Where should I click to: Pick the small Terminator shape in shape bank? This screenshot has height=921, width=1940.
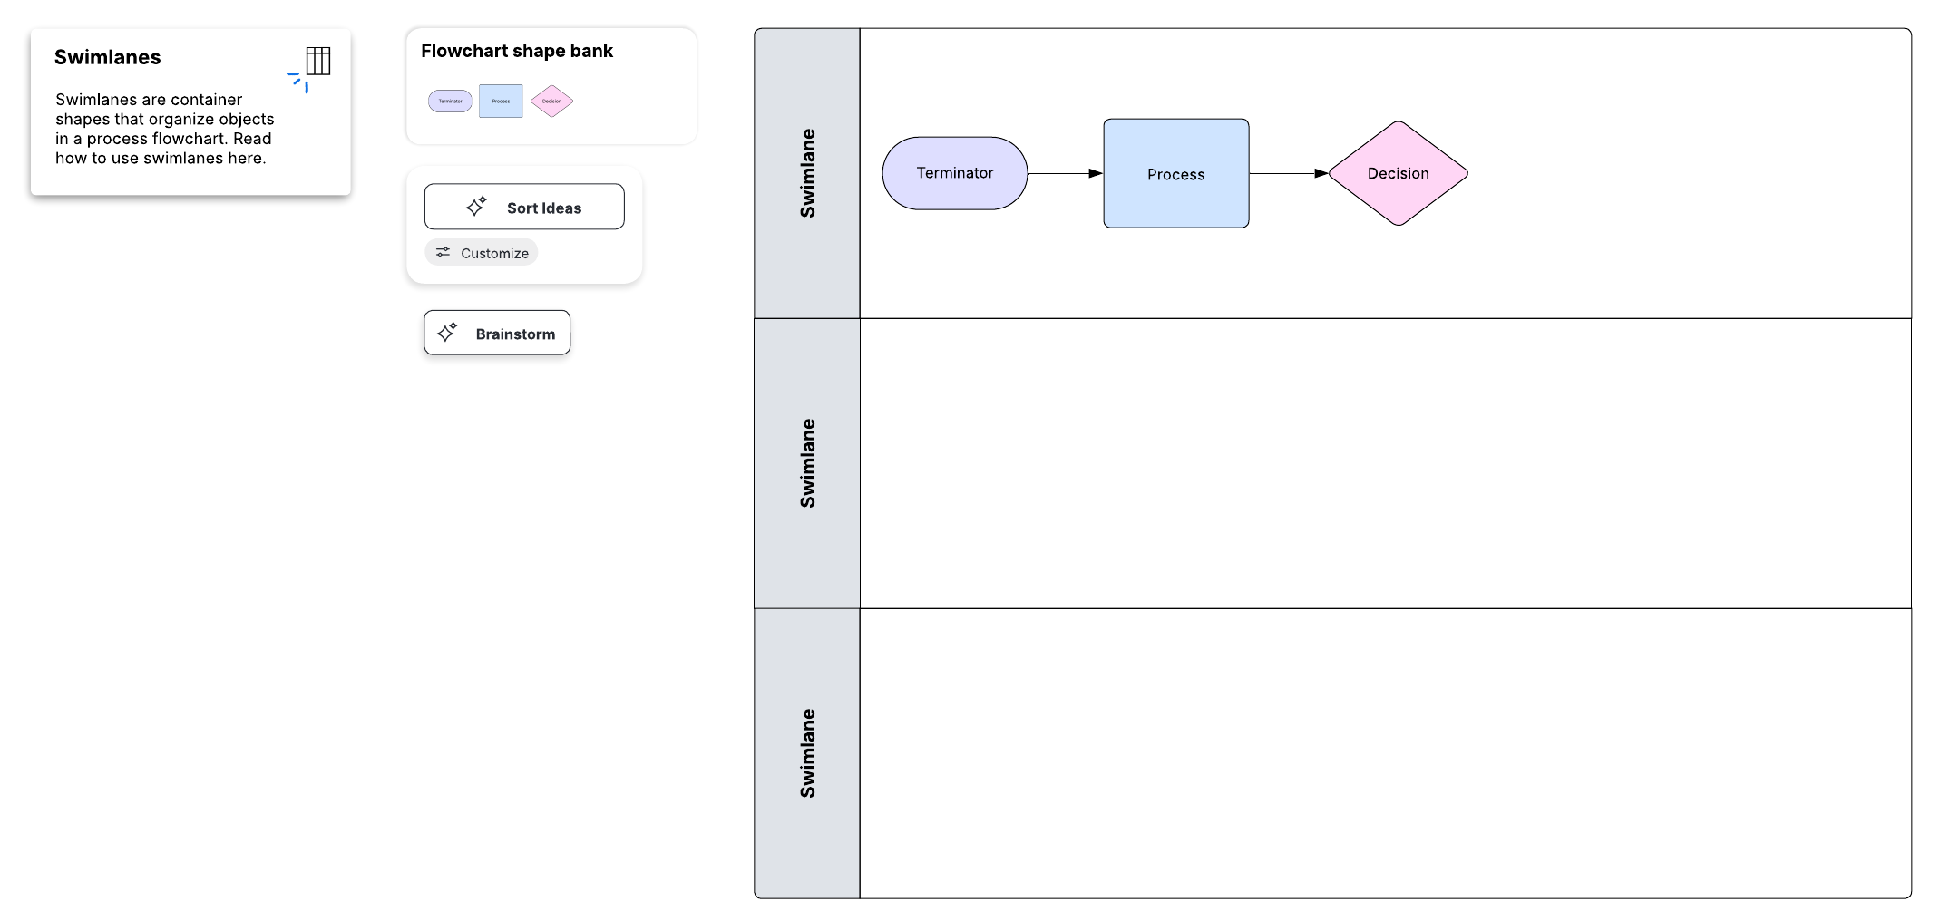(450, 101)
